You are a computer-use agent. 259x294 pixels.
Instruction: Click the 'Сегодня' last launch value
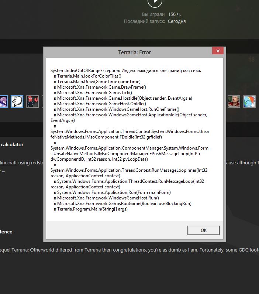177,21
